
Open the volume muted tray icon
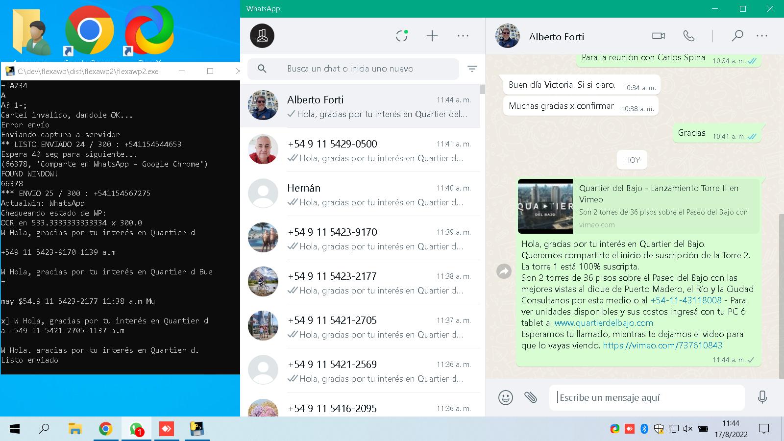pyautogui.click(x=688, y=429)
